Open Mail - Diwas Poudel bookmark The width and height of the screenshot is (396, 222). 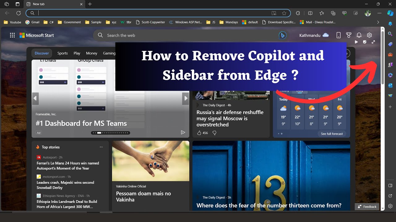pos(318,22)
